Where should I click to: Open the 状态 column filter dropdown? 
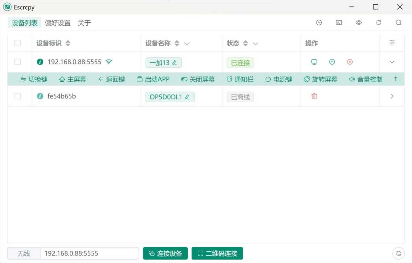pos(255,43)
